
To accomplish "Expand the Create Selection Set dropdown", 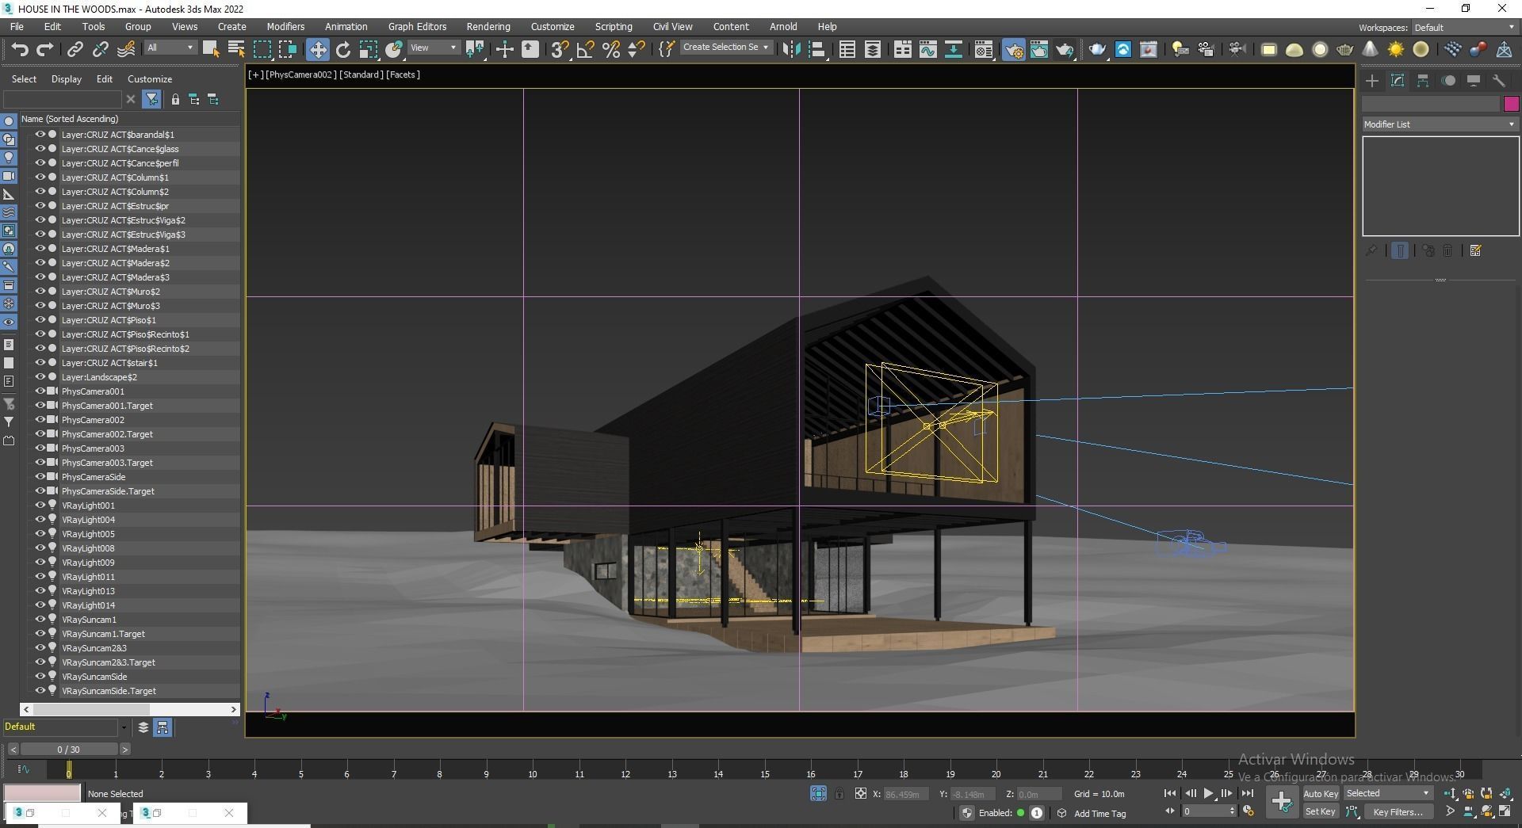I will [x=726, y=48].
